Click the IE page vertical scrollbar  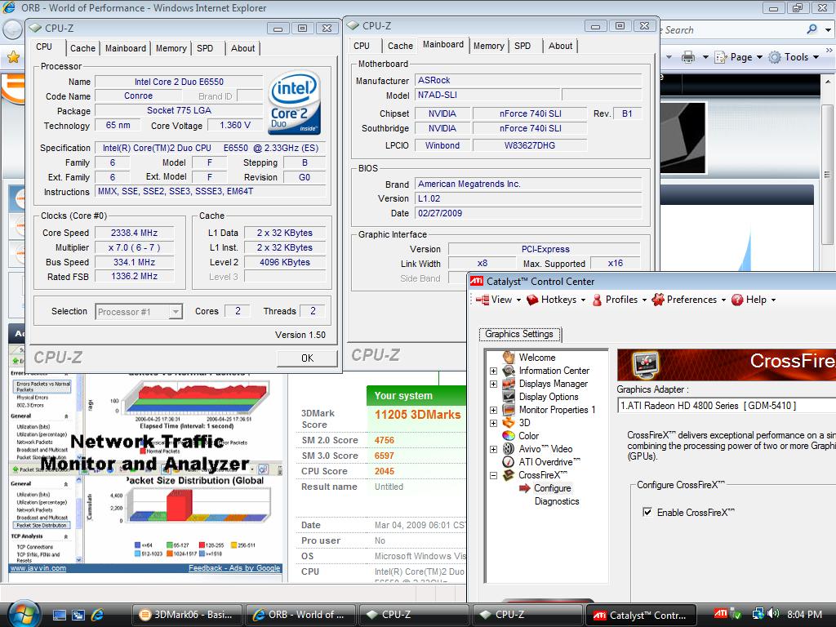click(x=828, y=175)
